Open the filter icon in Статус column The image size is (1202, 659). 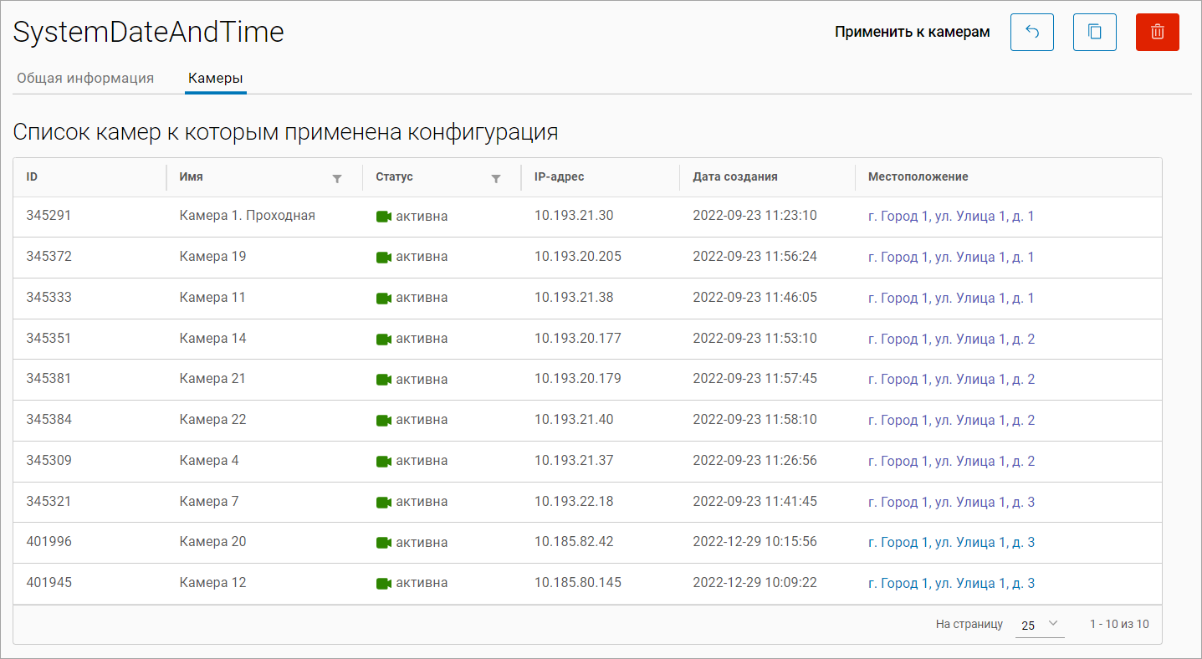(x=496, y=178)
